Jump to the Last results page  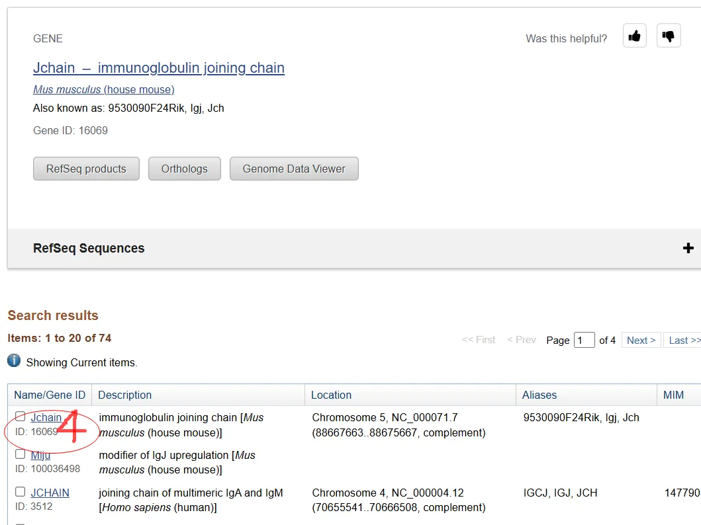click(683, 340)
